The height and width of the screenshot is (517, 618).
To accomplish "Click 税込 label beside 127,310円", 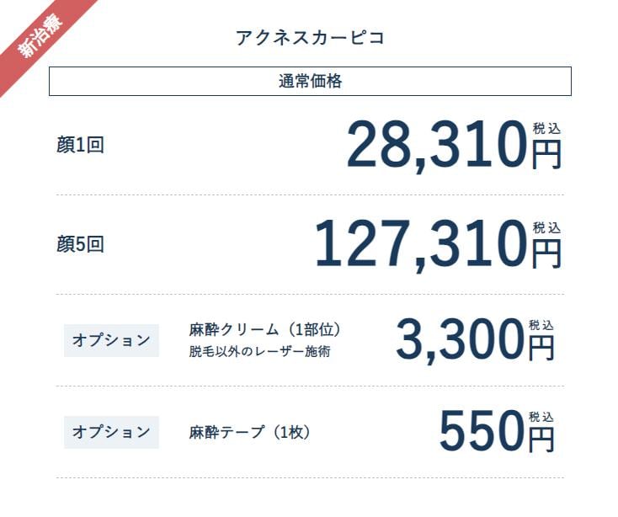I will (x=546, y=228).
